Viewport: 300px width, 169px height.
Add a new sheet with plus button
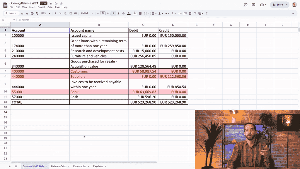tap(10, 166)
